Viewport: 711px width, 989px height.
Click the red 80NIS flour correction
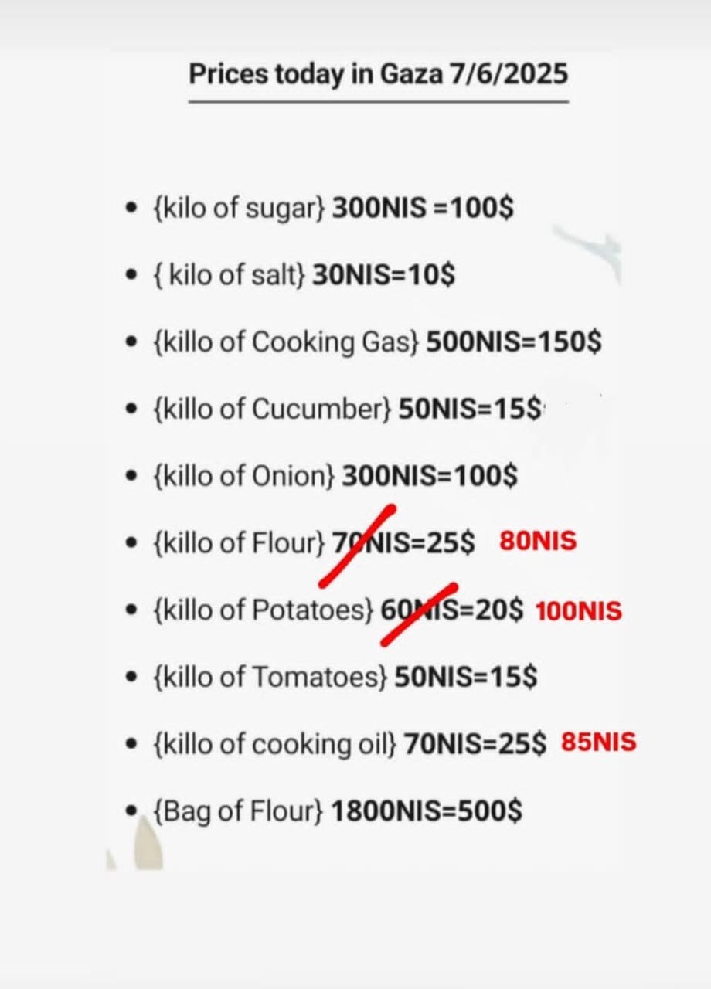(x=538, y=541)
